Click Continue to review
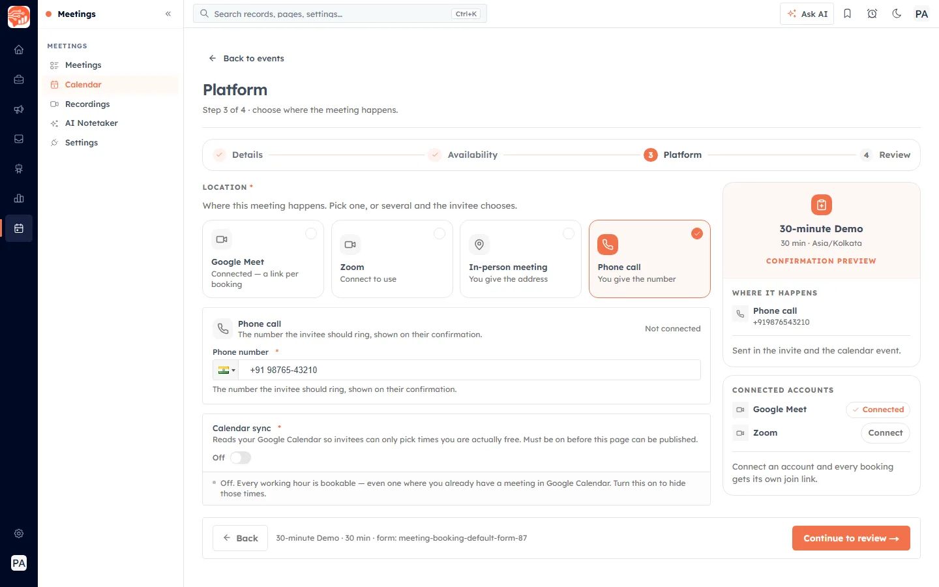939x587 pixels. [851, 538]
